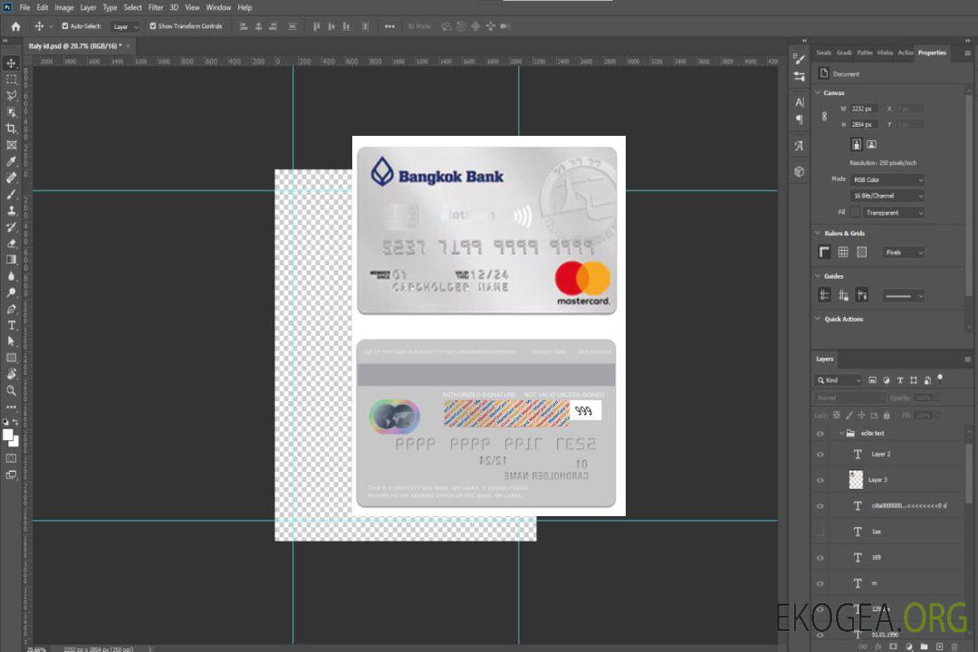Open the File menu
The image size is (978, 652).
[25, 7]
